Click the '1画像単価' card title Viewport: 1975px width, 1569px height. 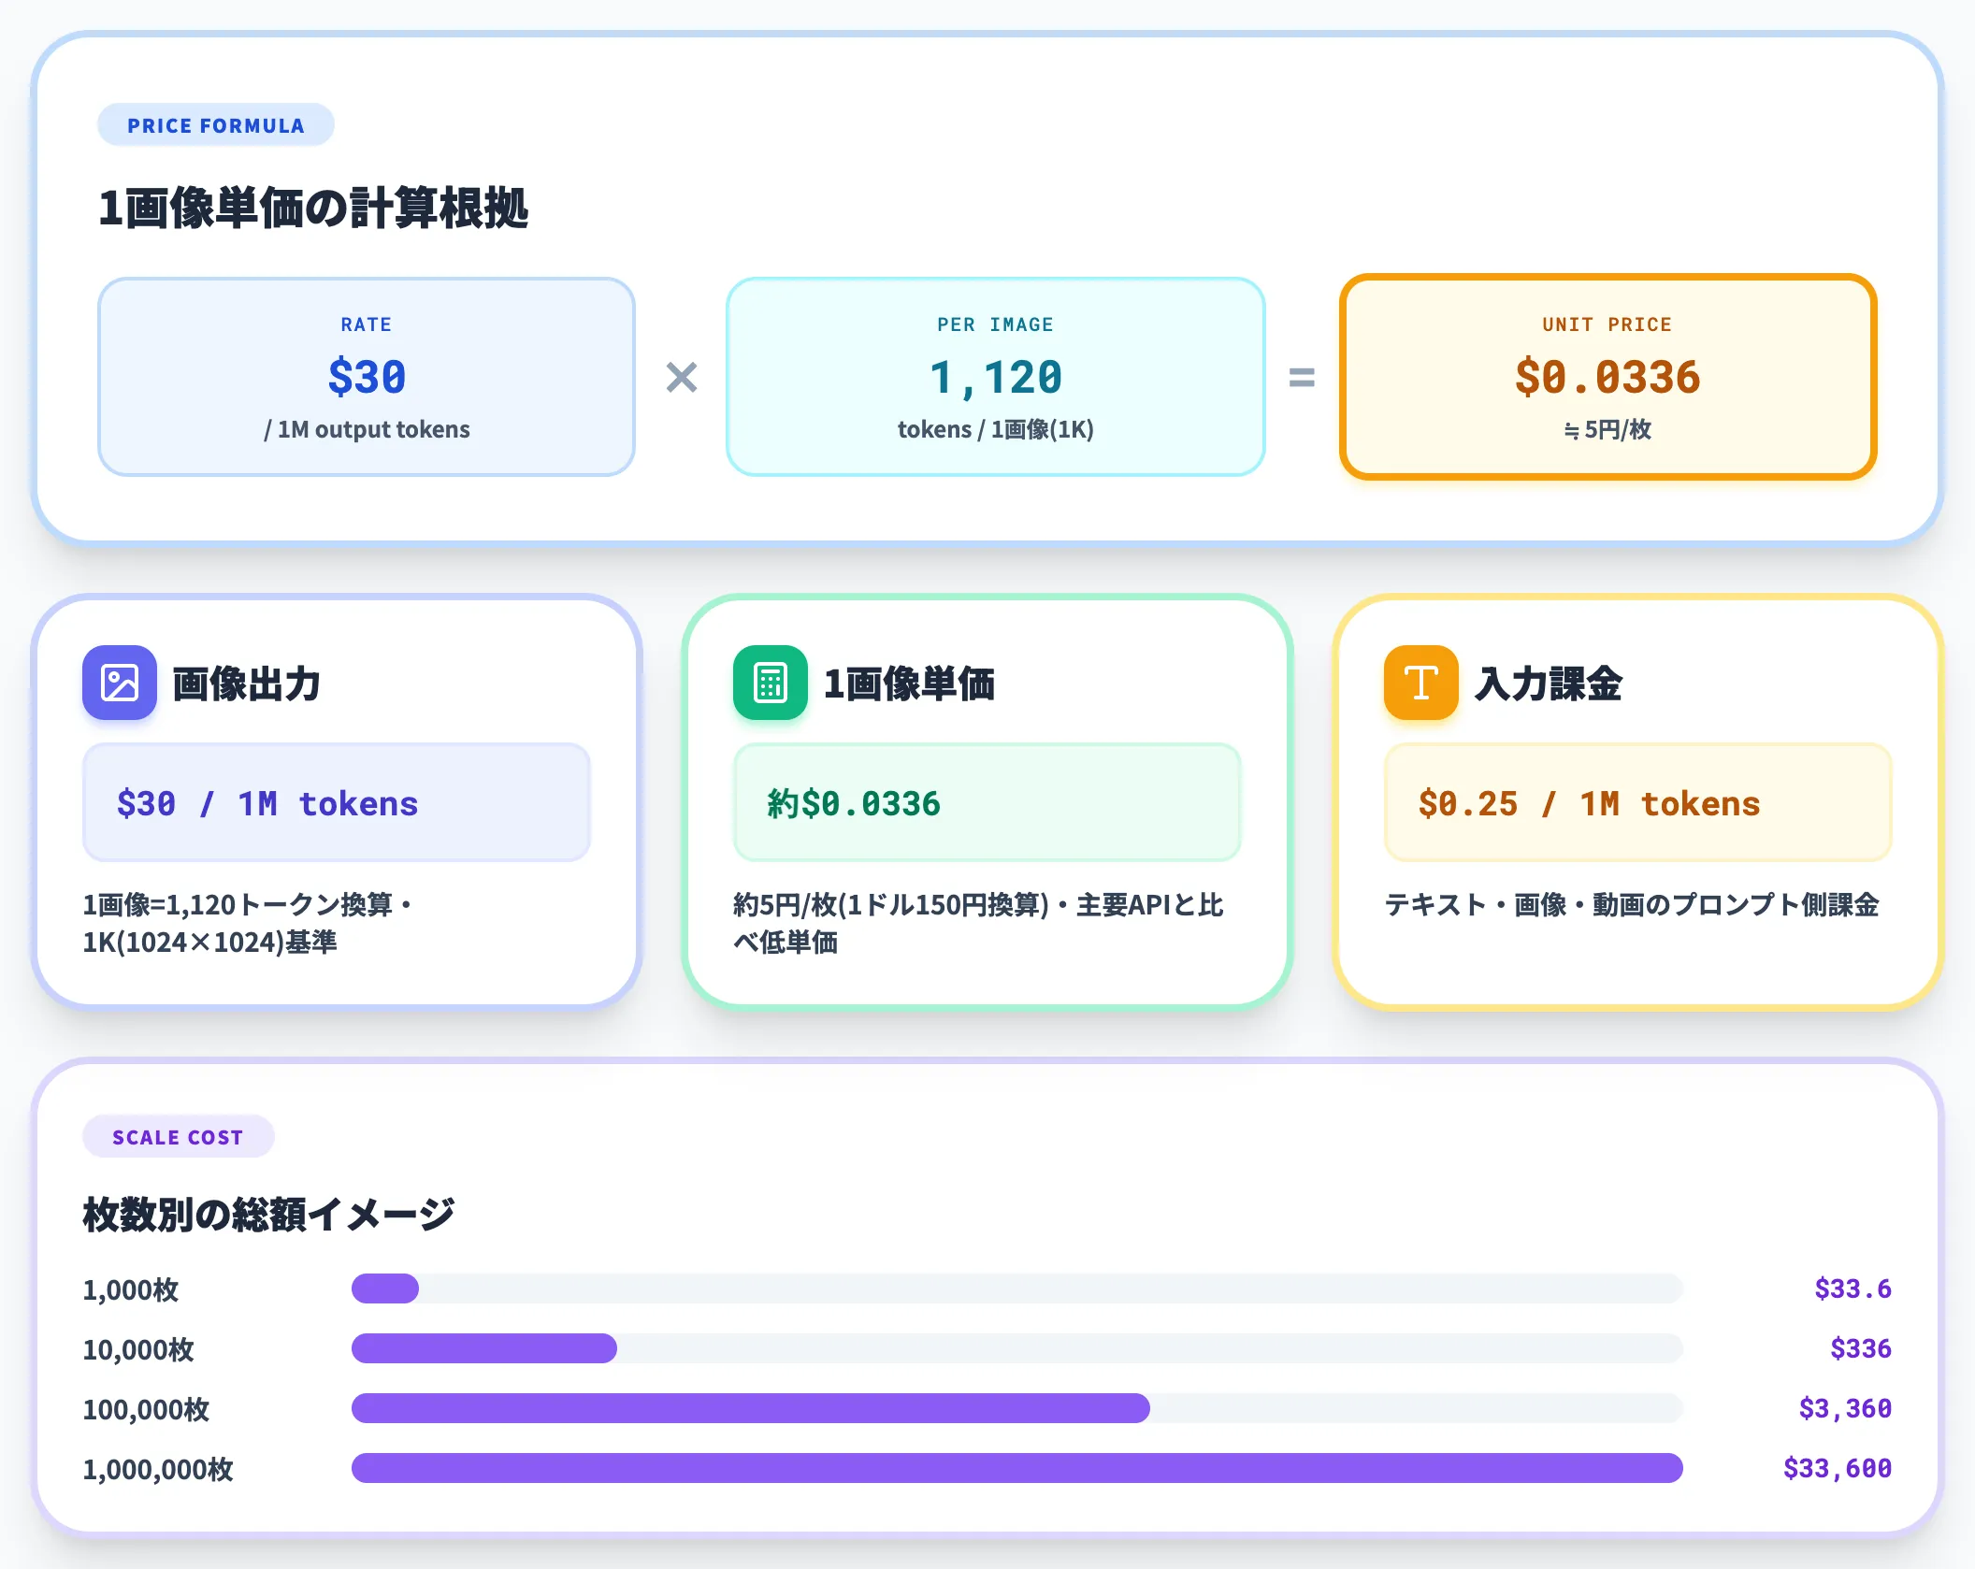point(909,684)
